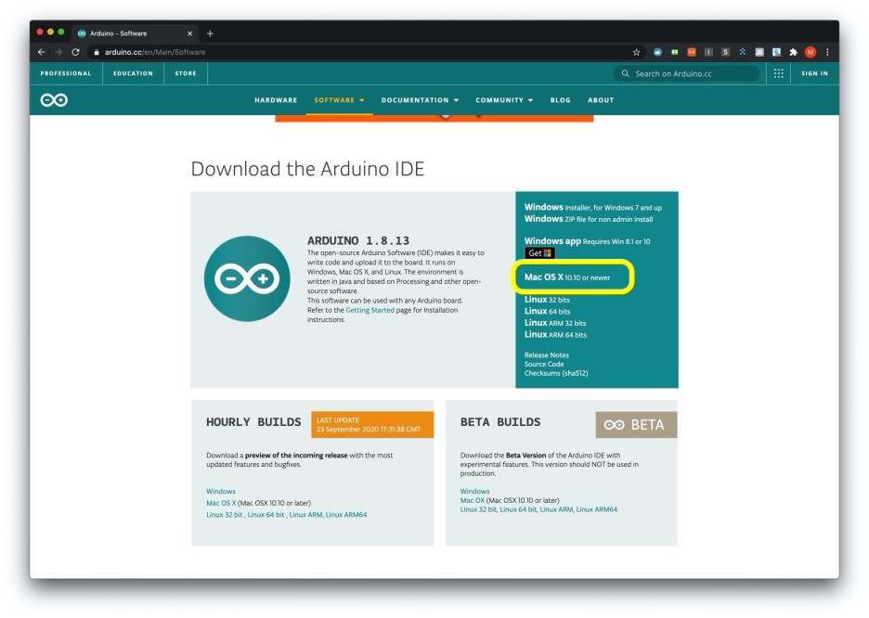Open the Release Notes link

point(547,355)
